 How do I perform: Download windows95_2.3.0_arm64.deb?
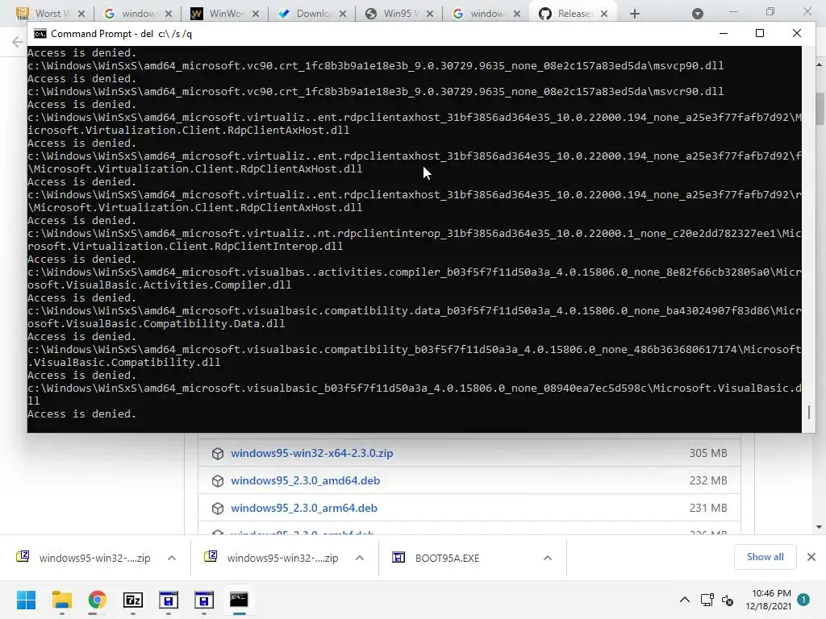pos(304,508)
